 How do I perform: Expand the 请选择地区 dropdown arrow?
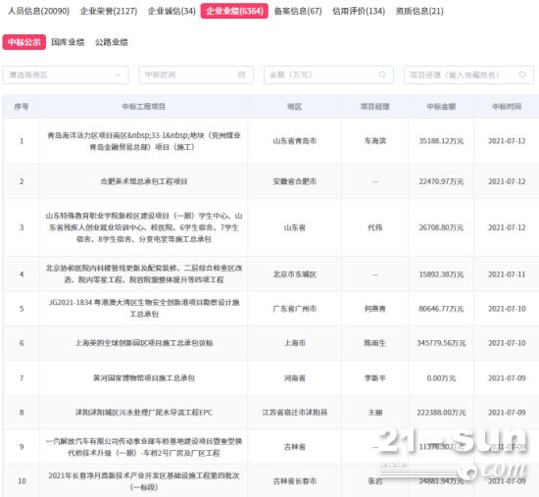(x=118, y=75)
